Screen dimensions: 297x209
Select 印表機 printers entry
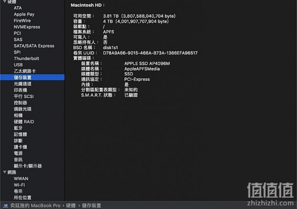pos(20,90)
